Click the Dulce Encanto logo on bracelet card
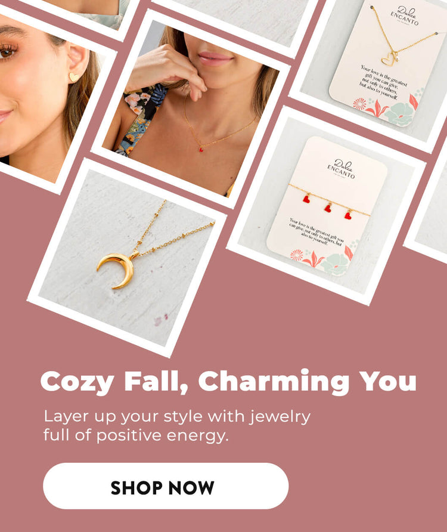The height and width of the screenshot is (532, 447). [342, 169]
